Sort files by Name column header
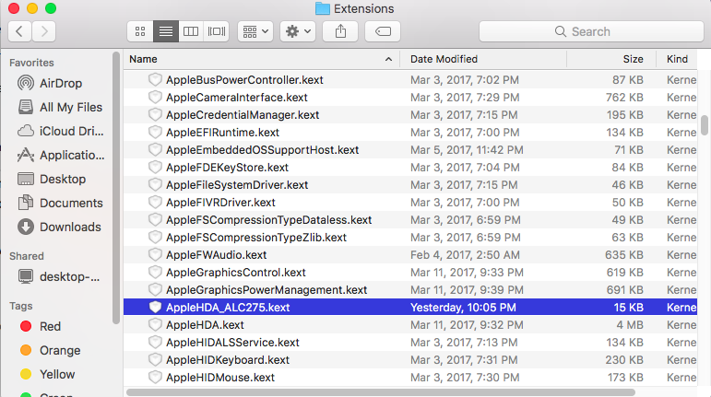 click(258, 59)
